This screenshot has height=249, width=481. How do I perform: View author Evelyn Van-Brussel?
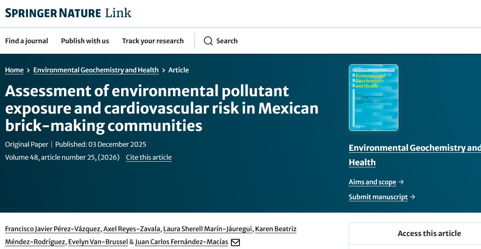[97, 242]
